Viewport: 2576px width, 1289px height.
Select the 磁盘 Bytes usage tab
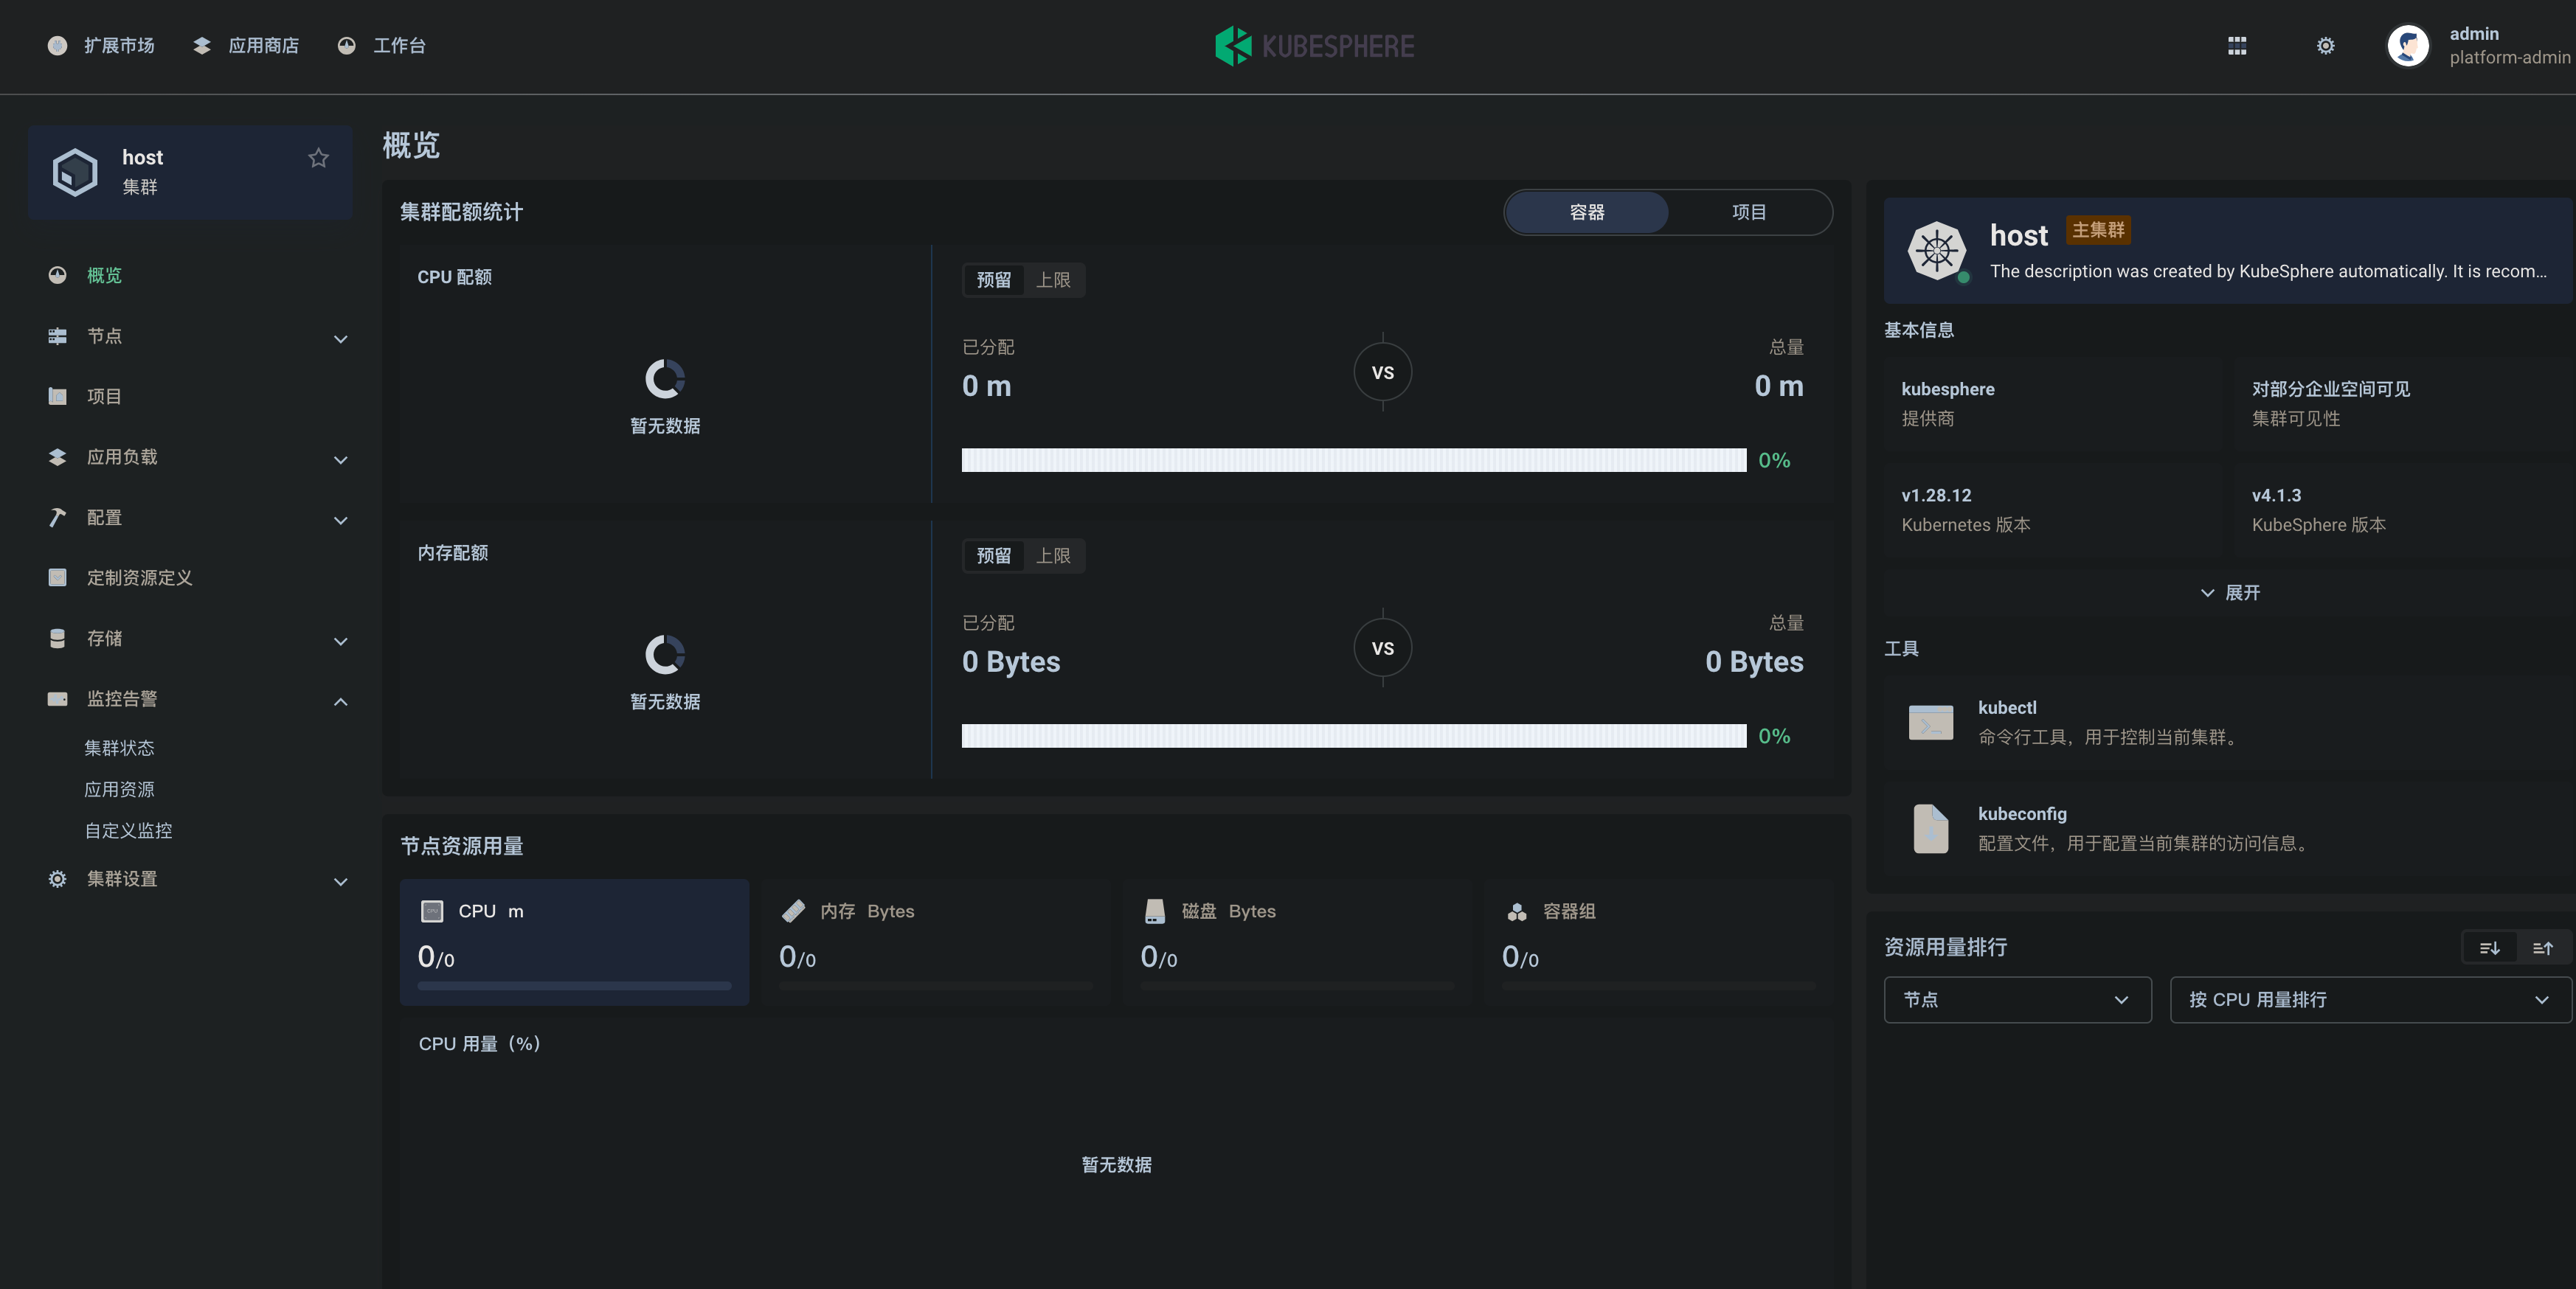pos(1297,942)
